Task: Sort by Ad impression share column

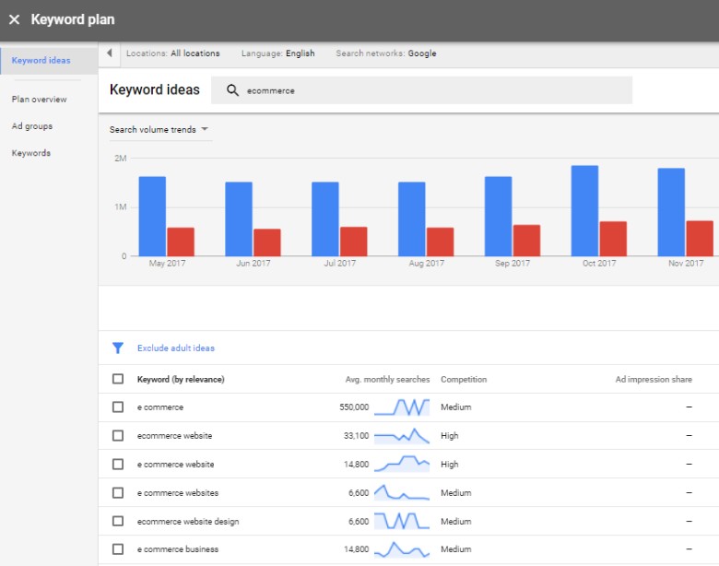Action: (654, 379)
